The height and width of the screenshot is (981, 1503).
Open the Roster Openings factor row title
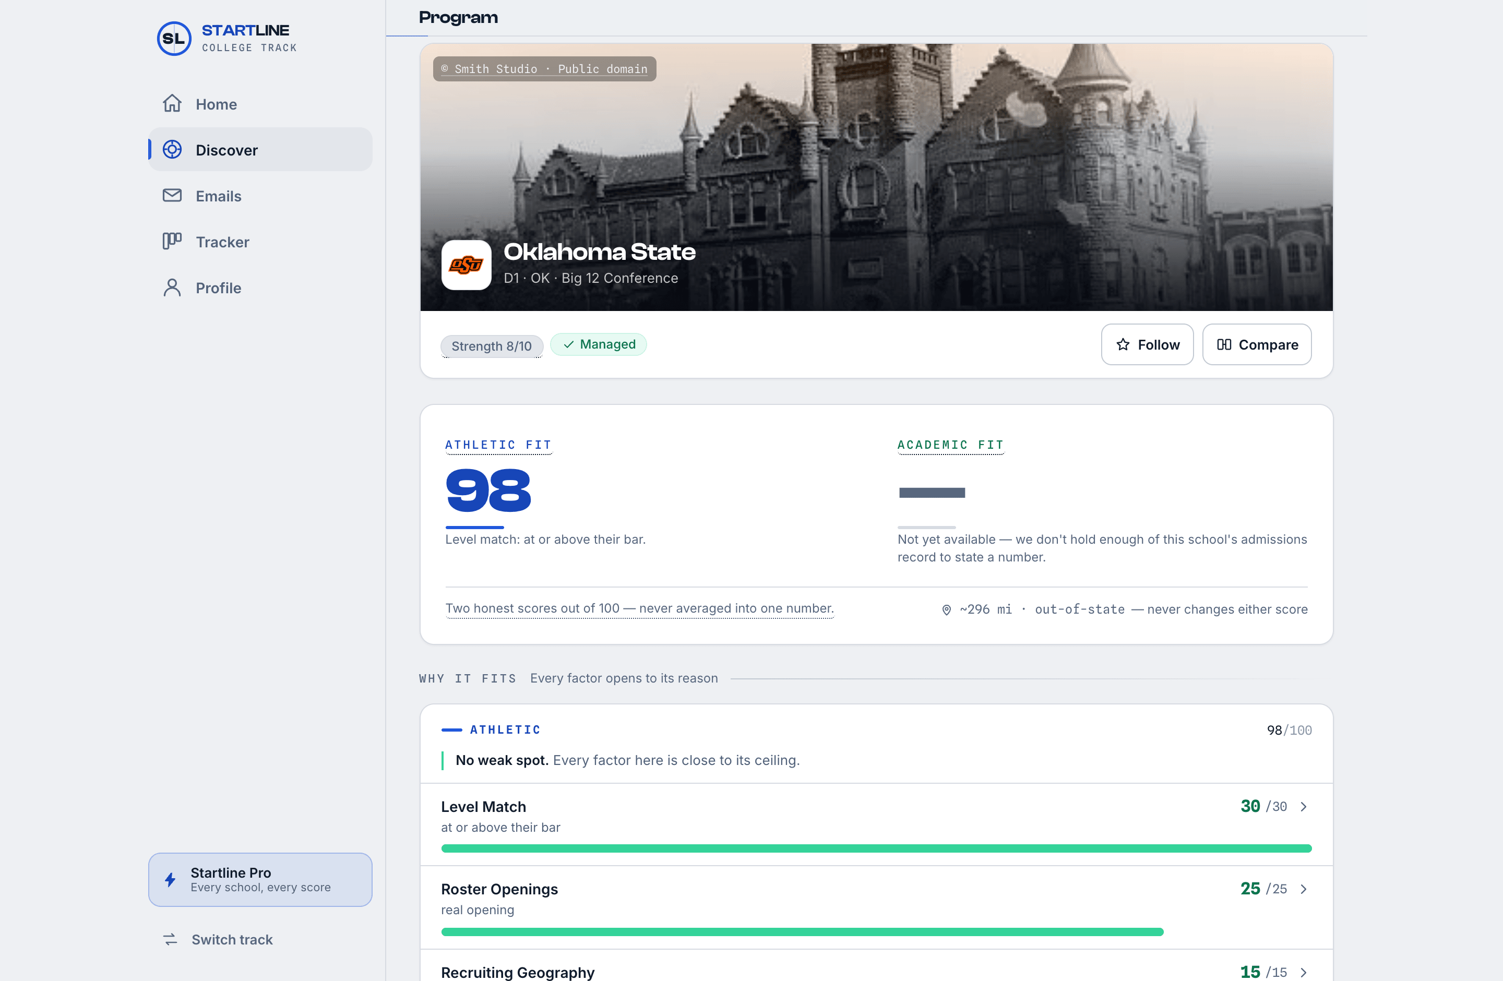click(x=499, y=889)
